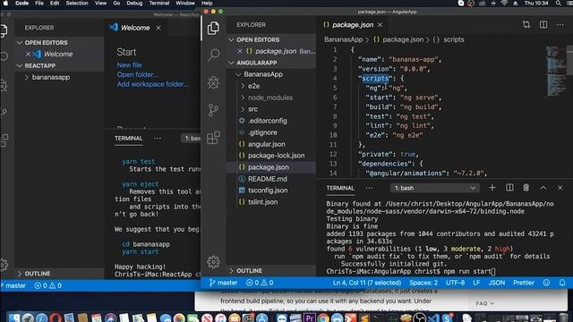Image resolution: width=573 pixels, height=322 pixels.
Task: Split the package.json editor right
Action: [543, 24]
